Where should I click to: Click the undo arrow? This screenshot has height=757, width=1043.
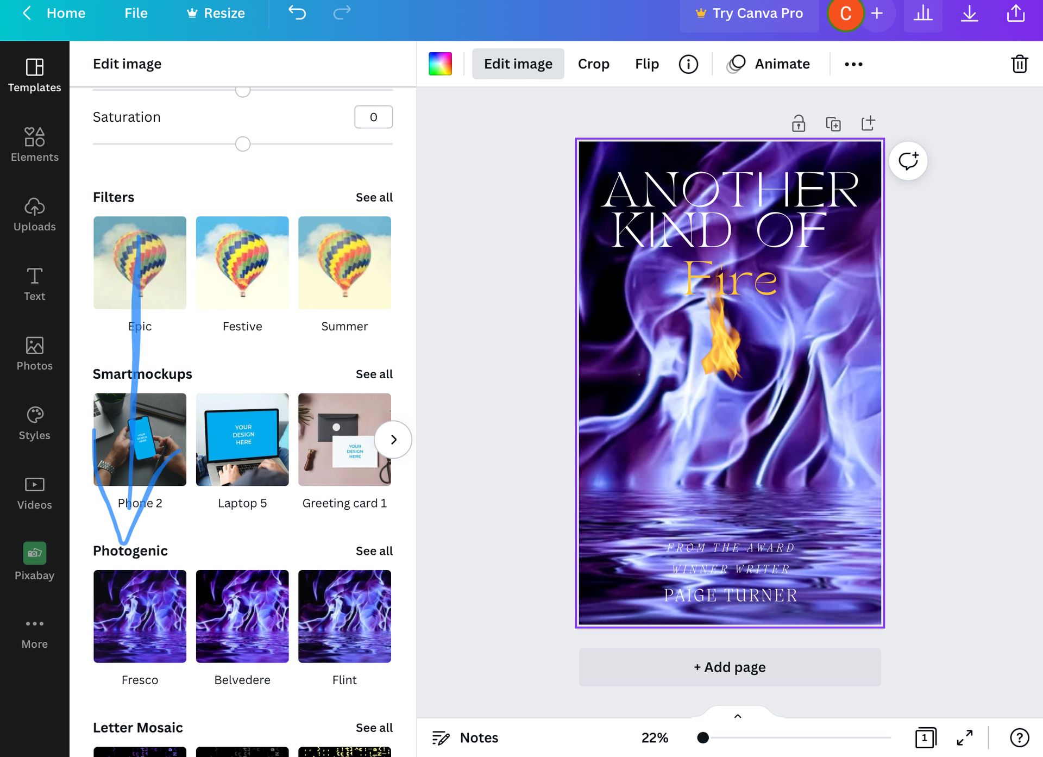(x=297, y=12)
